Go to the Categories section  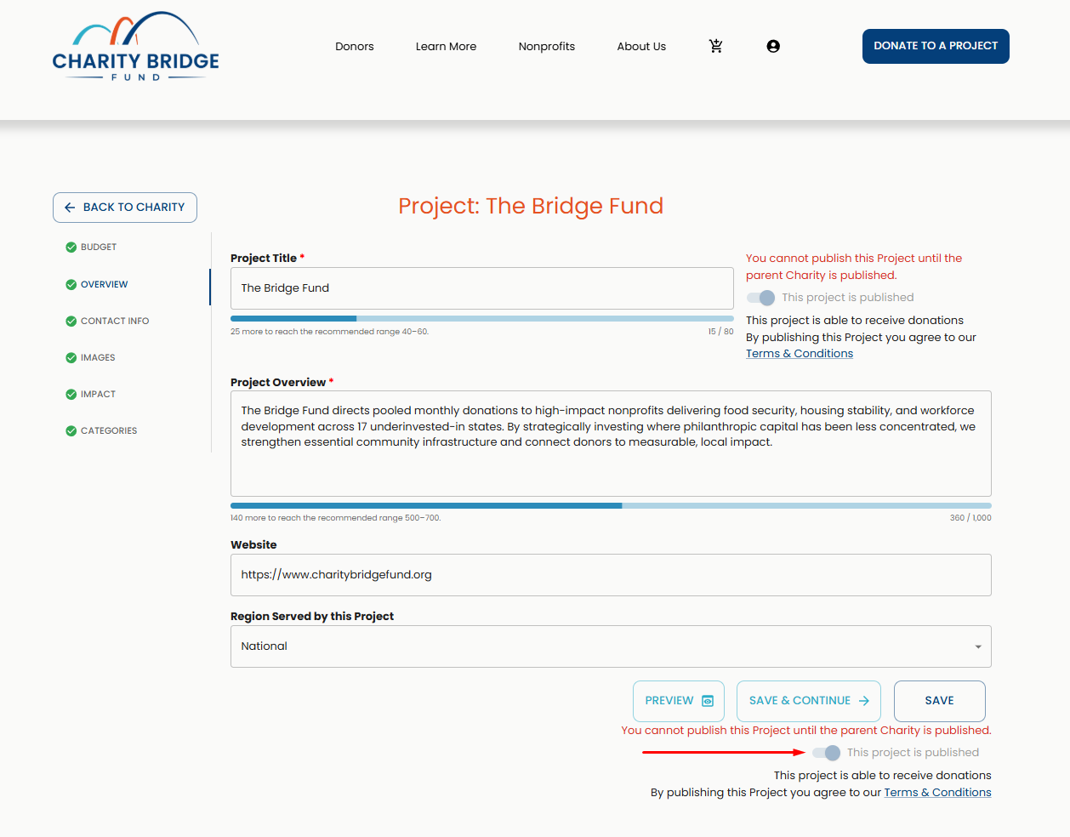click(x=109, y=431)
